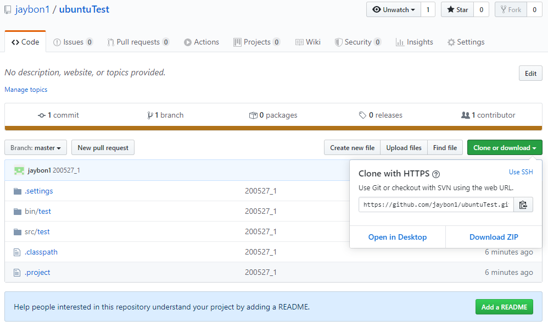
Task: Open the watchers count of 1
Action: (x=428, y=10)
